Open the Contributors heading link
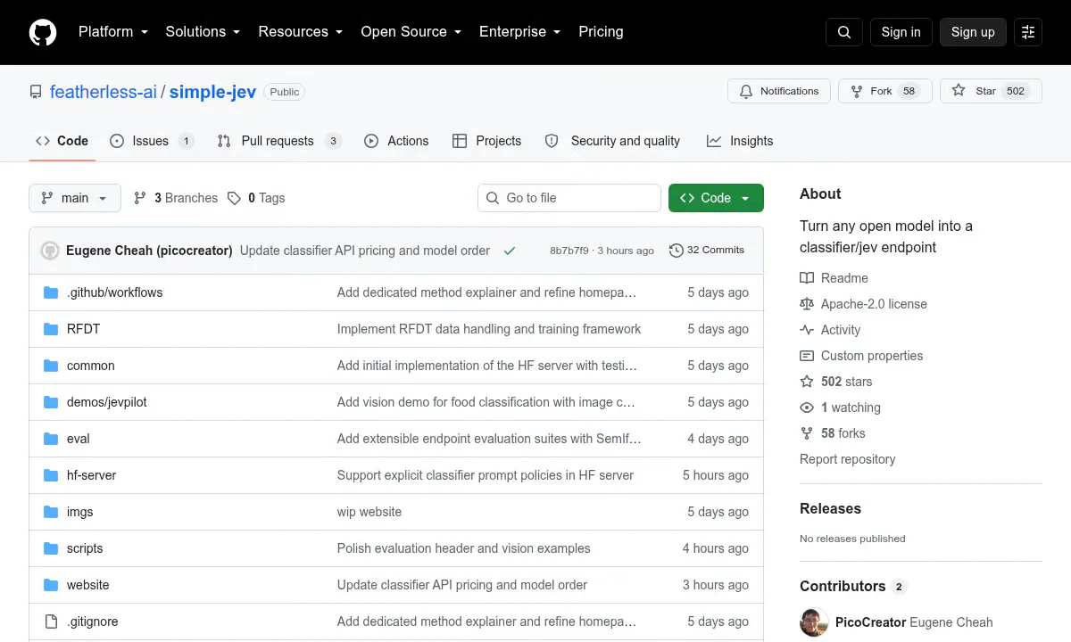Viewport: 1071px width, 642px height. [x=853, y=586]
